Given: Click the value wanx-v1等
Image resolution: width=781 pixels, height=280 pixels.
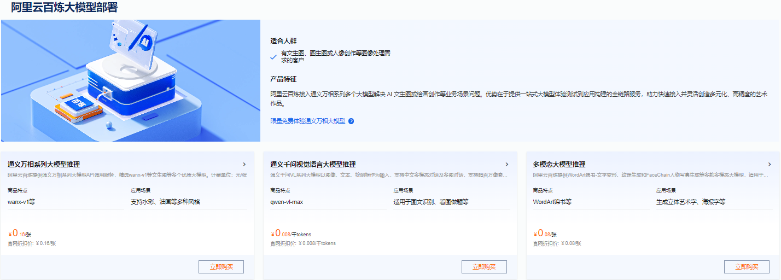Looking at the screenshot, I should click(x=21, y=202).
